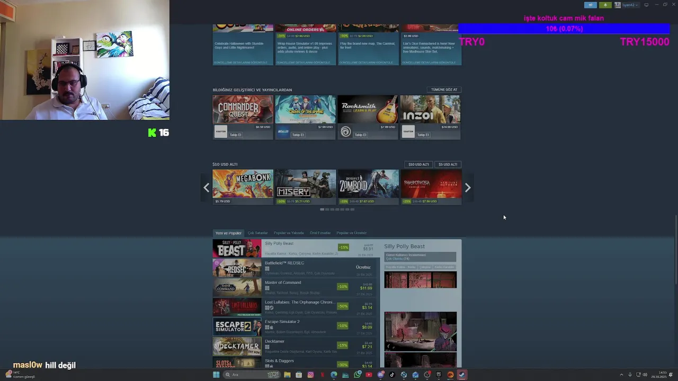Image resolution: width=678 pixels, height=381 pixels.
Task: Open Microsoft Store from the taskbar
Action: (x=299, y=375)
